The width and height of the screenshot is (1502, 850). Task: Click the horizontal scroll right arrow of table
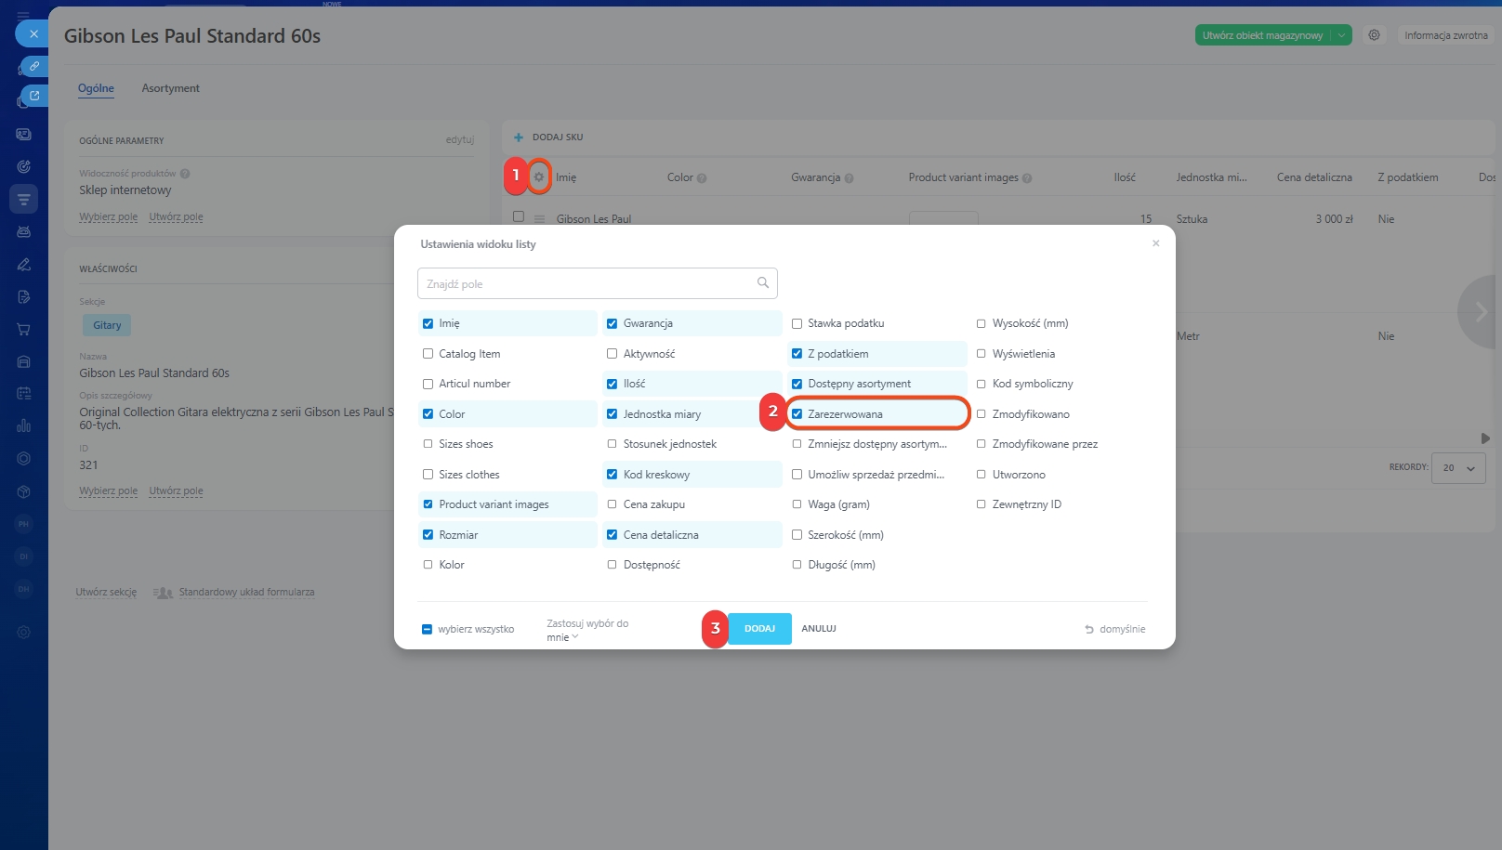[1485, 438]
